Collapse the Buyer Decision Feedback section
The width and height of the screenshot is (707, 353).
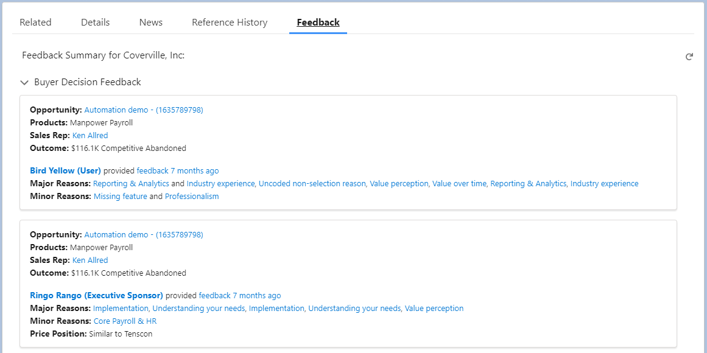pyautogui.click(x=24, y=83)
